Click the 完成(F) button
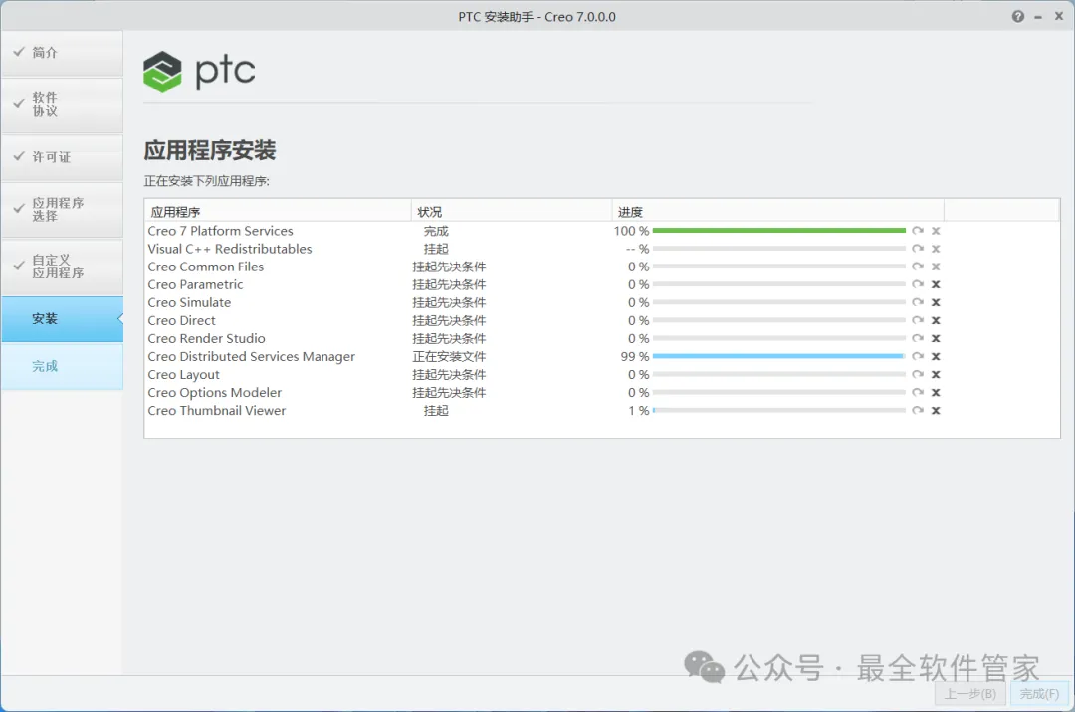Image resolution: width=1075 pixels, height=712 pixels. tap(1039, 694)
